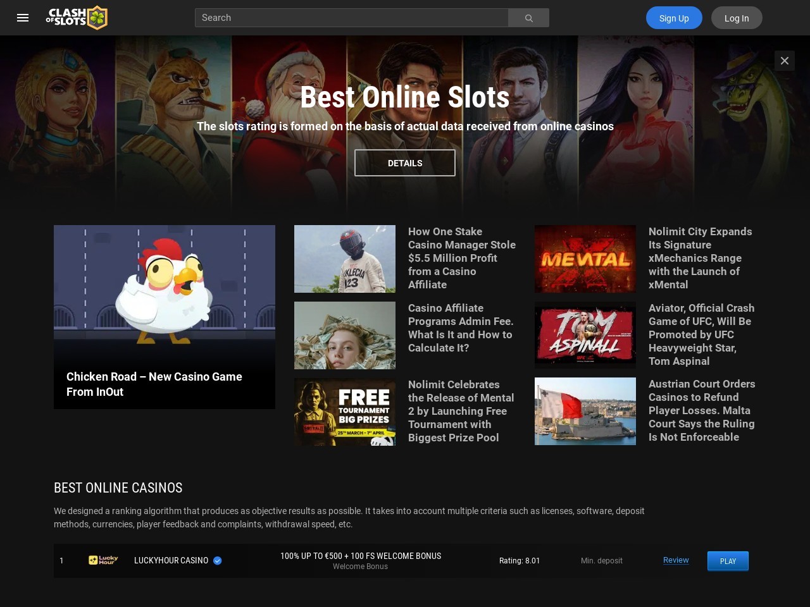Read 'Nolimit Celebrates the Release of Mental 2' article
Viewport: 810px width, 607px height.
coord(461,411)
